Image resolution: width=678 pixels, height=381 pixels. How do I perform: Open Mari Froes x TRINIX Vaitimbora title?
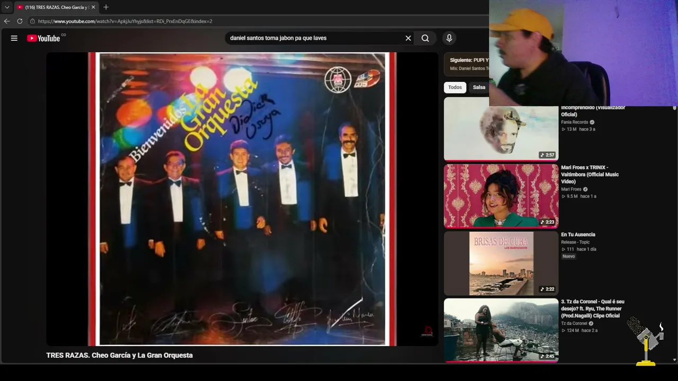point(590,175)
